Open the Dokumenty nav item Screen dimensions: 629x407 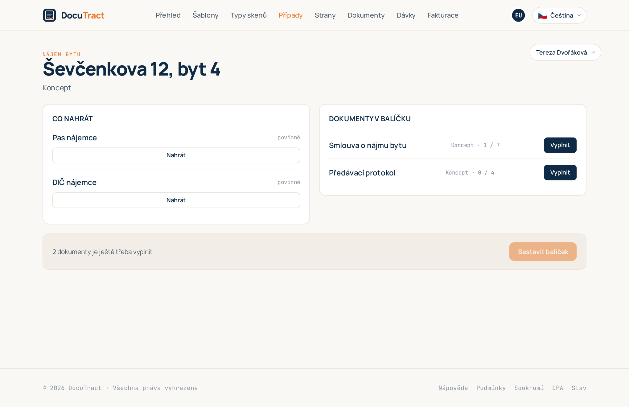click(x=366, y=15)
